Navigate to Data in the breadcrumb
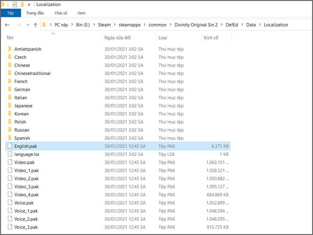Image resolution: width=313 pixels, height=235 pixels. [251, 25]
